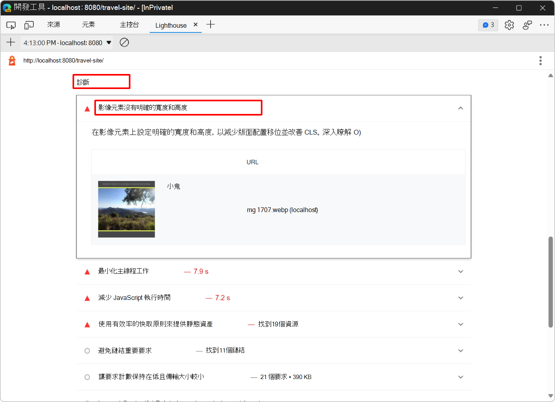This screenshot has width=555, height=402.
Task: Click the landscape image thumbnail in the audit
Action: click(126, 209)
